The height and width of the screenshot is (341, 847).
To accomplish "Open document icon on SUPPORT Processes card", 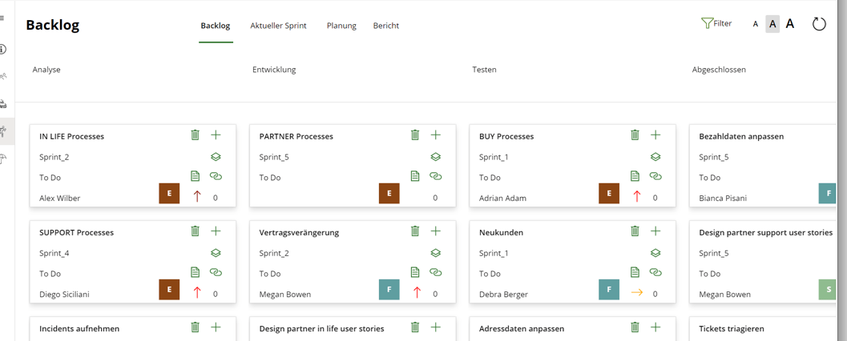I will pyautogui.click(x=195, y=272).
